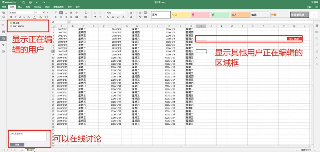
Task: Expand the cell styles gallery arrow
Action: [x=316, y=15]
